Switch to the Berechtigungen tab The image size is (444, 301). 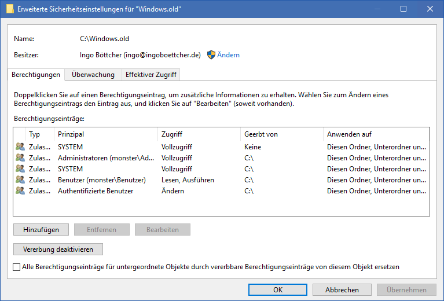point(36,75)
